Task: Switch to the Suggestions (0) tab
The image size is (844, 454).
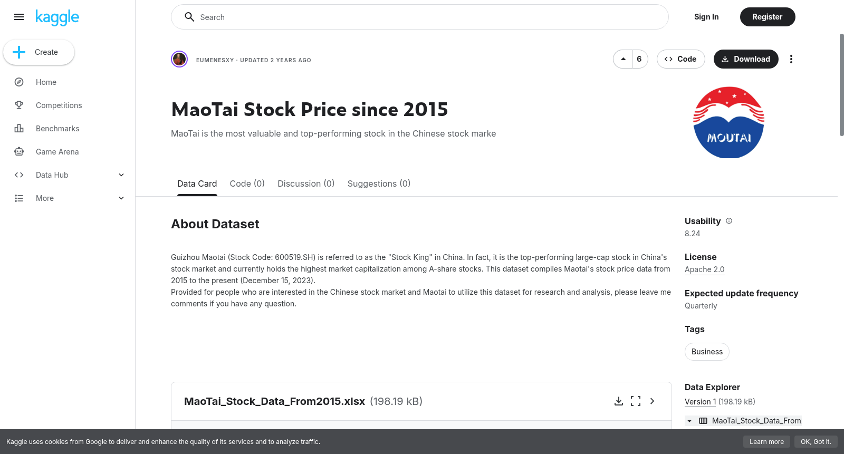Action: click(379, 183)
